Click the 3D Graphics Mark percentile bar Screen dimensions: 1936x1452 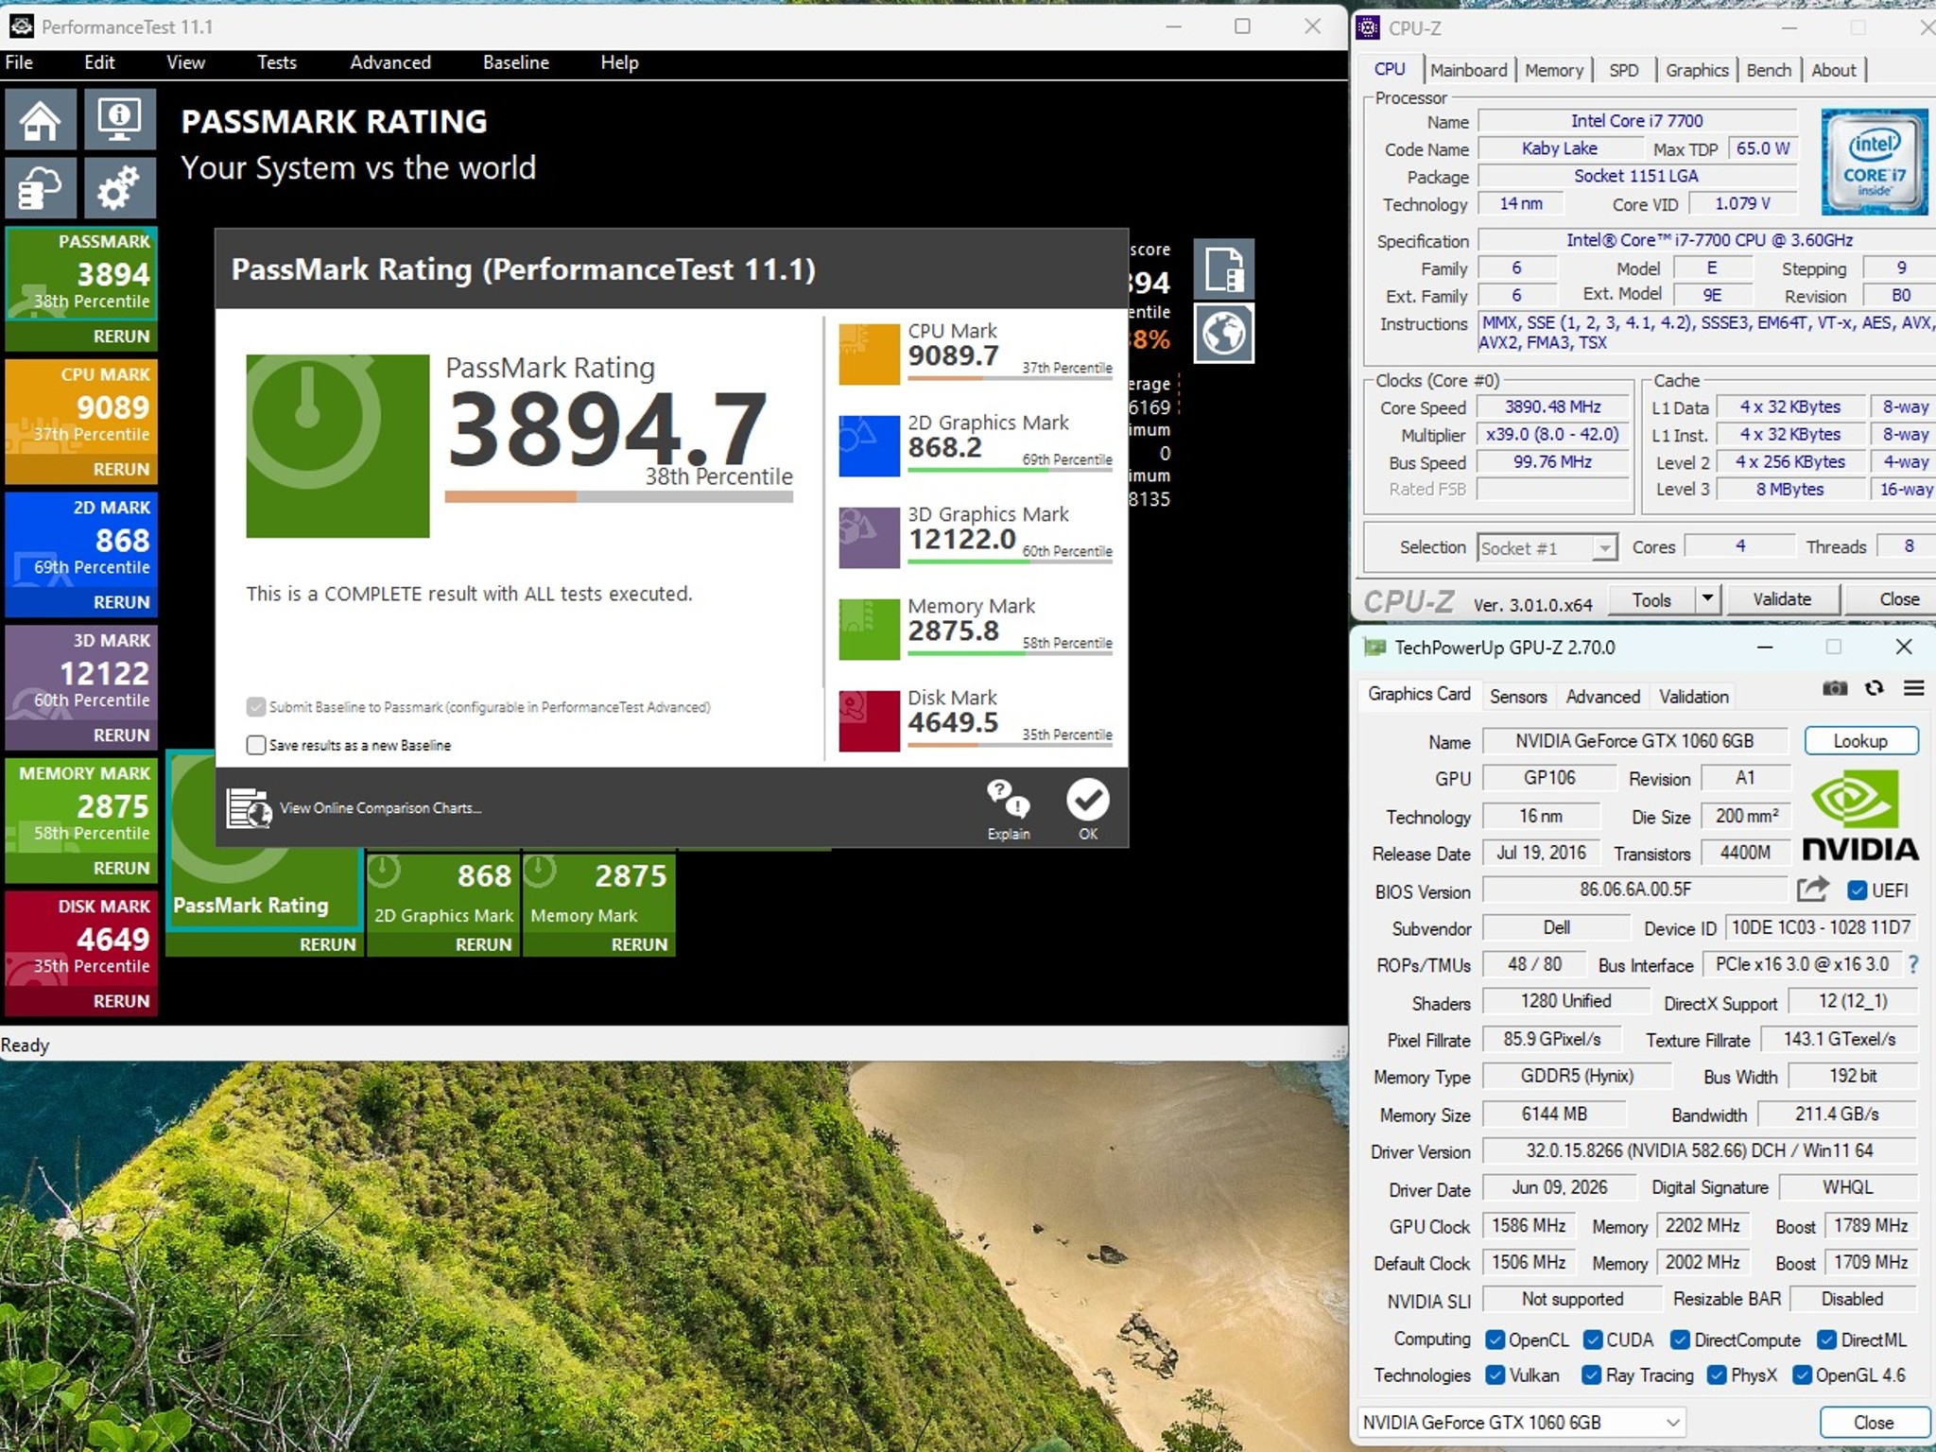[x=1010, y=562]
